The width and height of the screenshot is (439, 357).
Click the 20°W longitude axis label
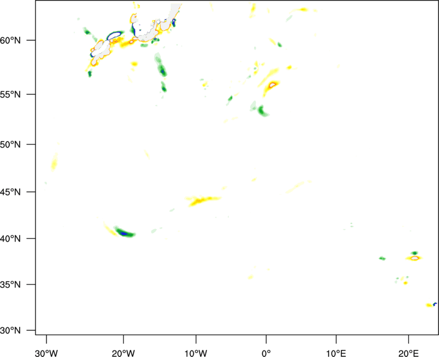pyautogui.click(x=123, y=354)
